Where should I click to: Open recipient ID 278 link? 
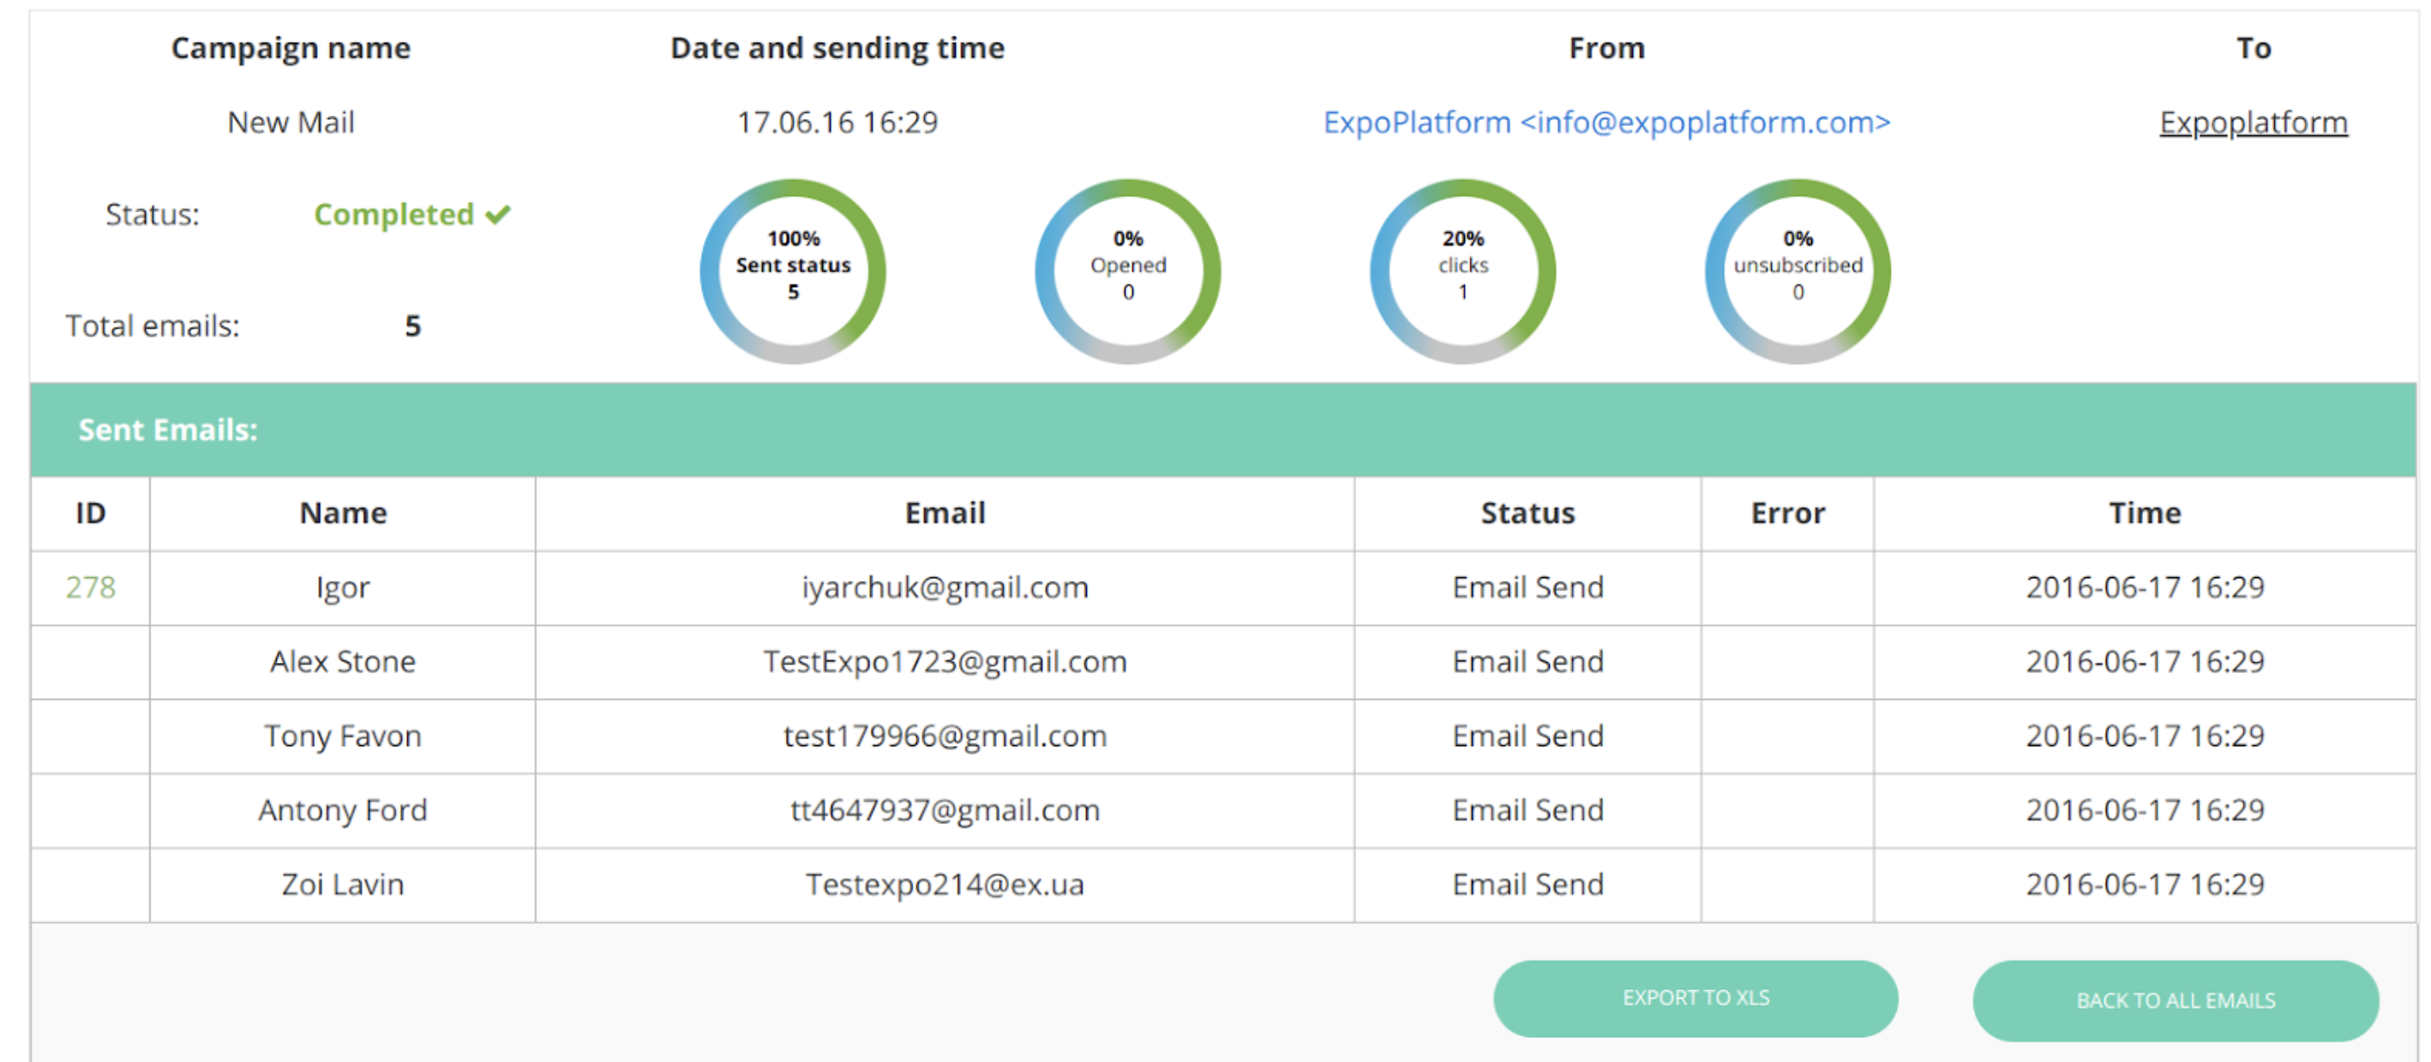pos(91,588)
